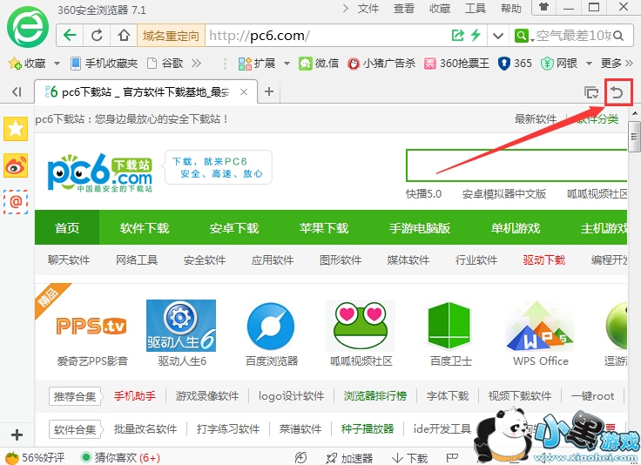
Task: Click the page vertical scrollbar thumb
Action: pos(634,137)
